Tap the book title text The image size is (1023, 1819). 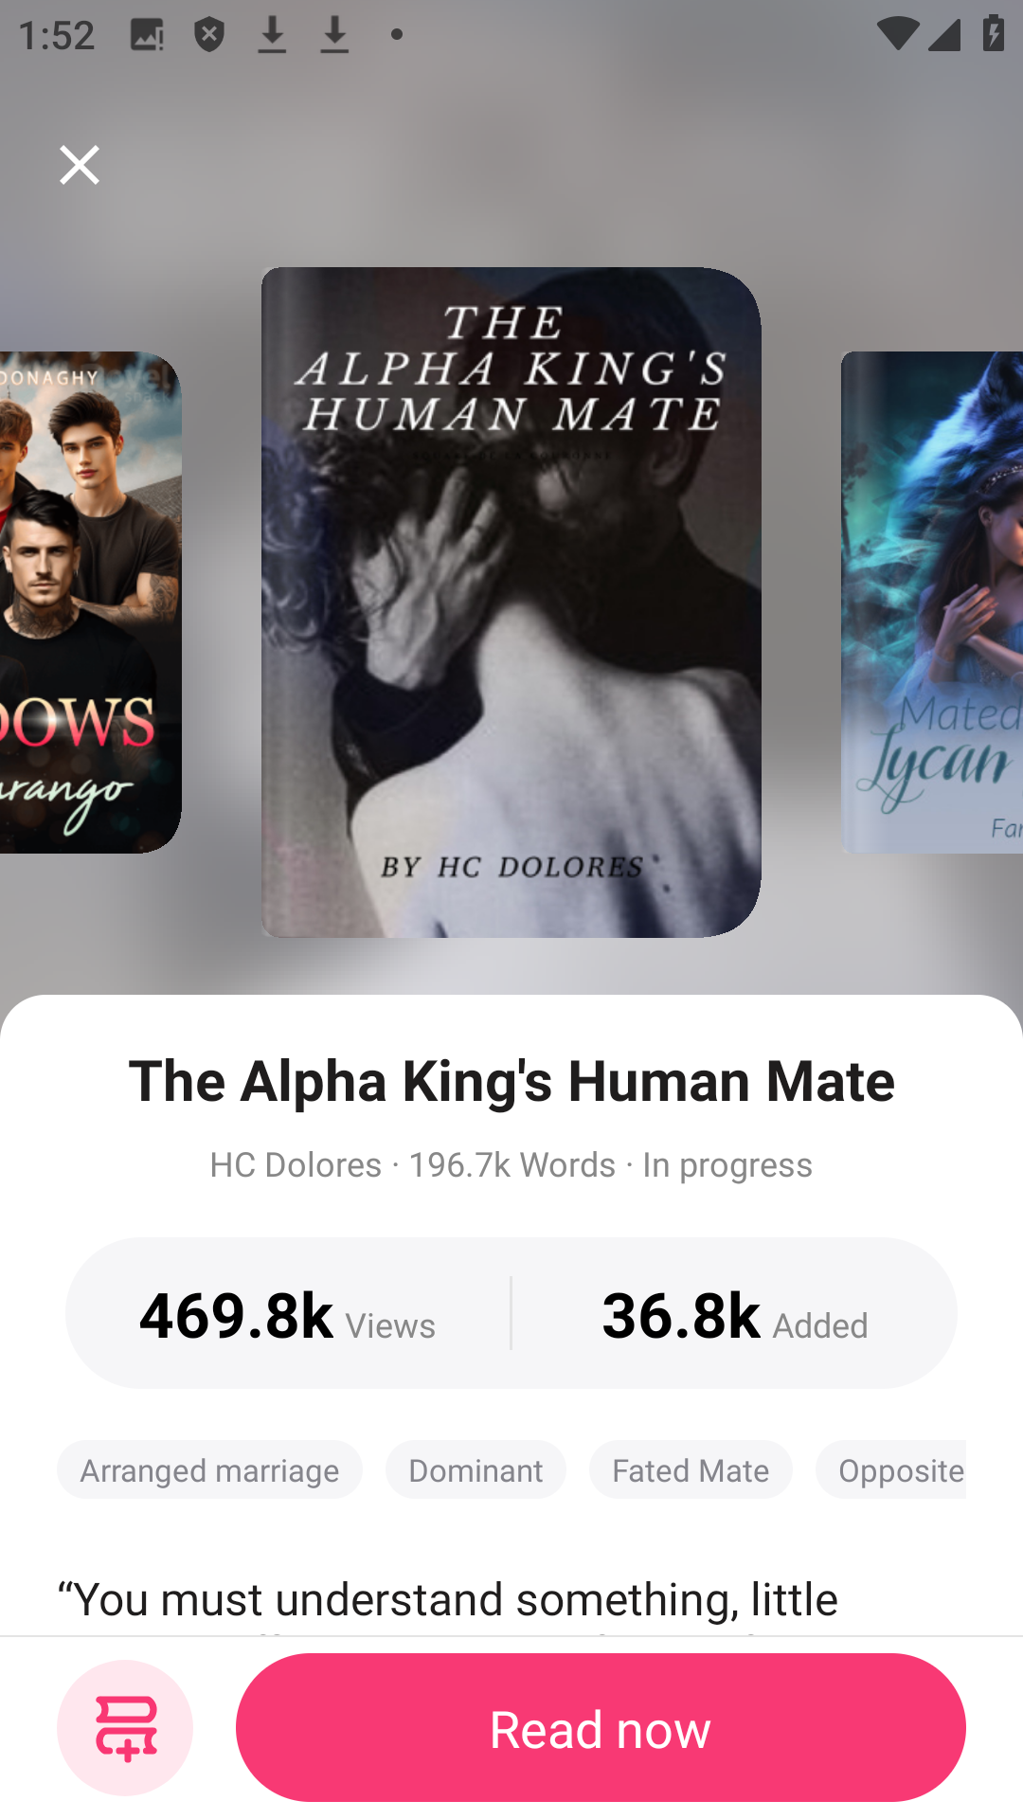(511, 1081)
